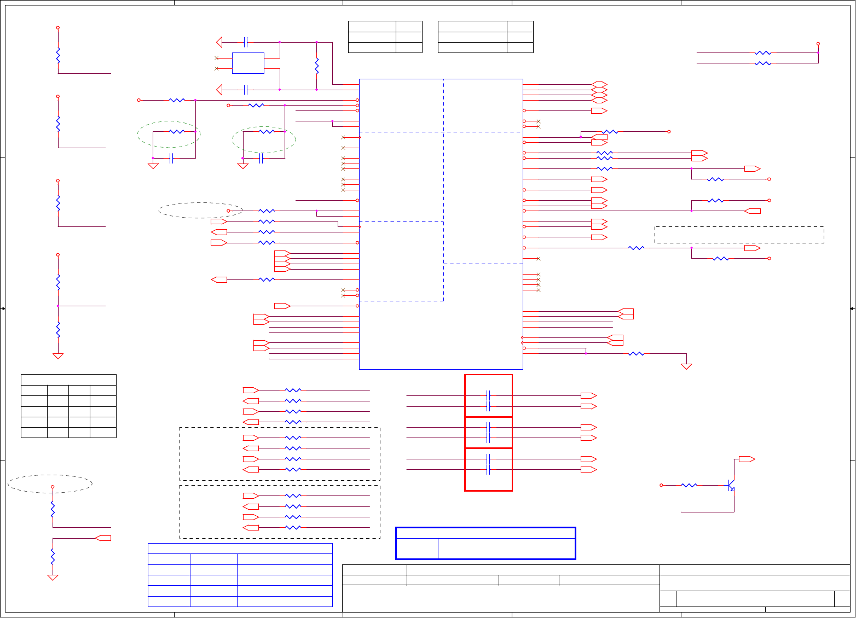This screenshot has height=618, width=856.
Task: Select the NPN transistor symbol
Action: [731, 485]
